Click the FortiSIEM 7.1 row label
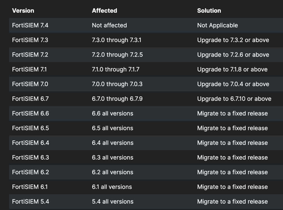Image resolution: width=283 pixels, height=210 pixels. coord(30,69)
